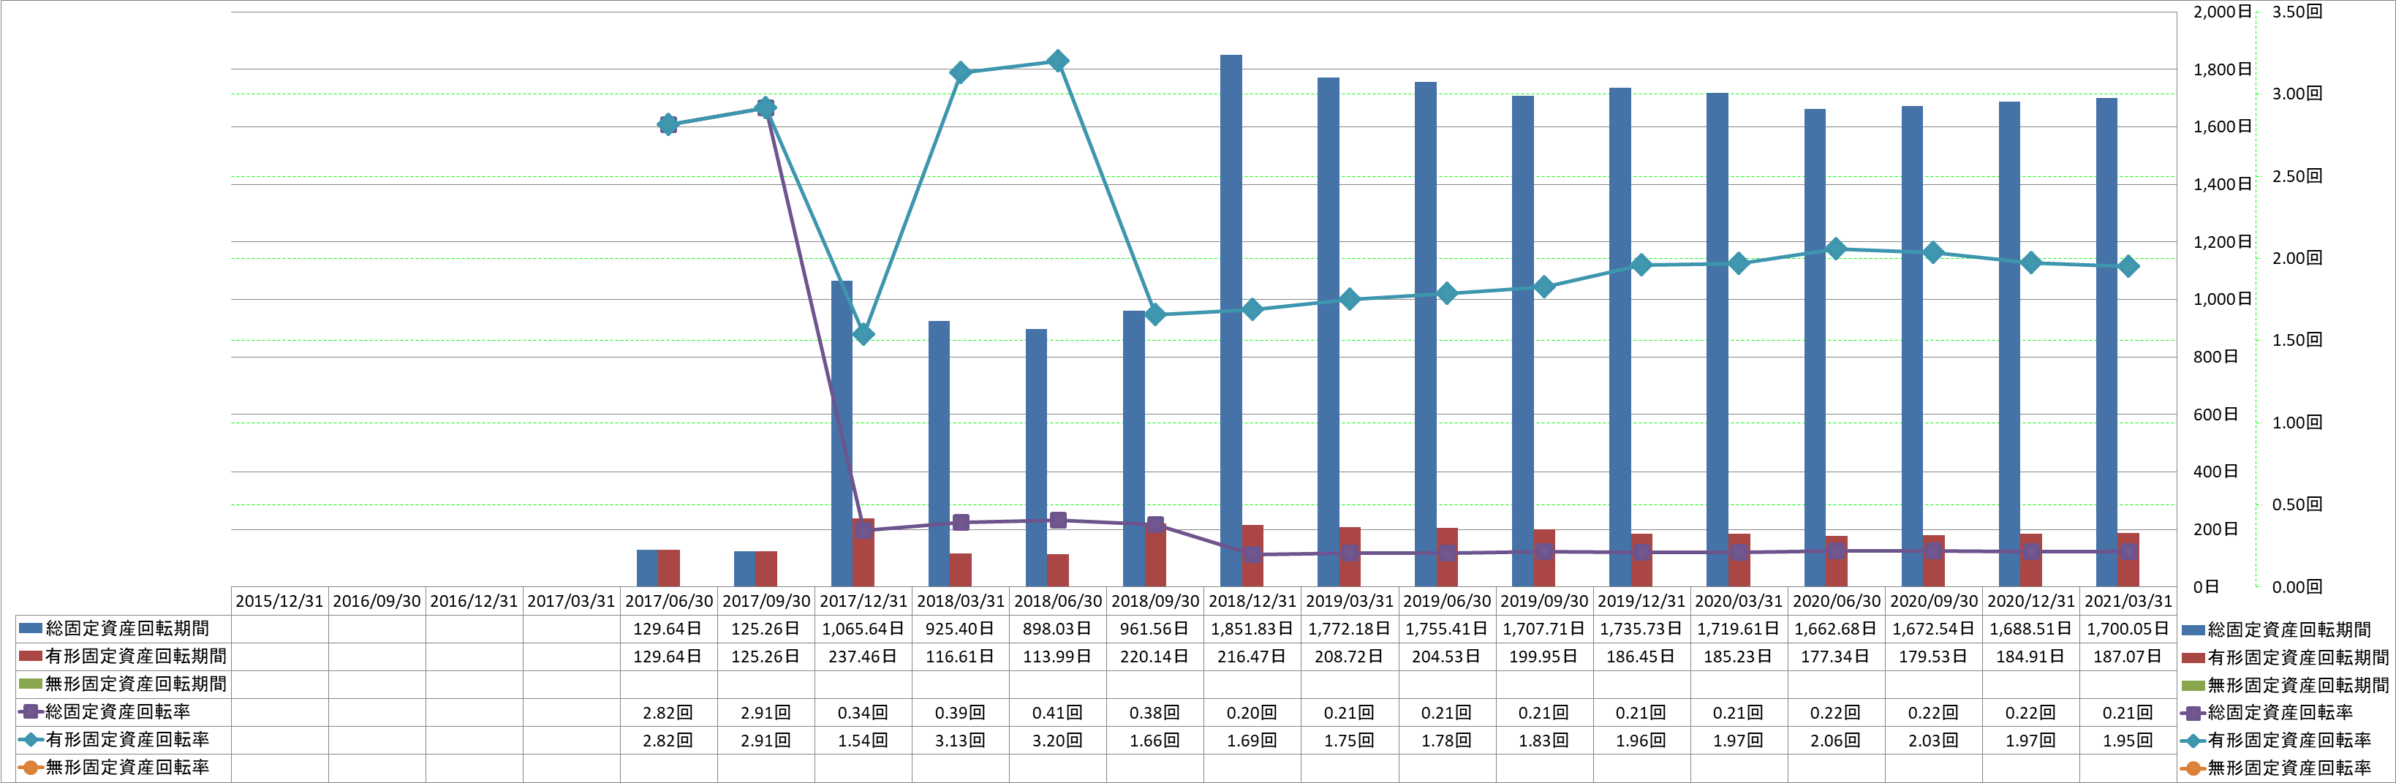The width and height of the screenshot is (2396, 783).
Task: Click right-side legend entry 無形固定資産回転率
Action: pyautogui.click(x=2276, y=768)
